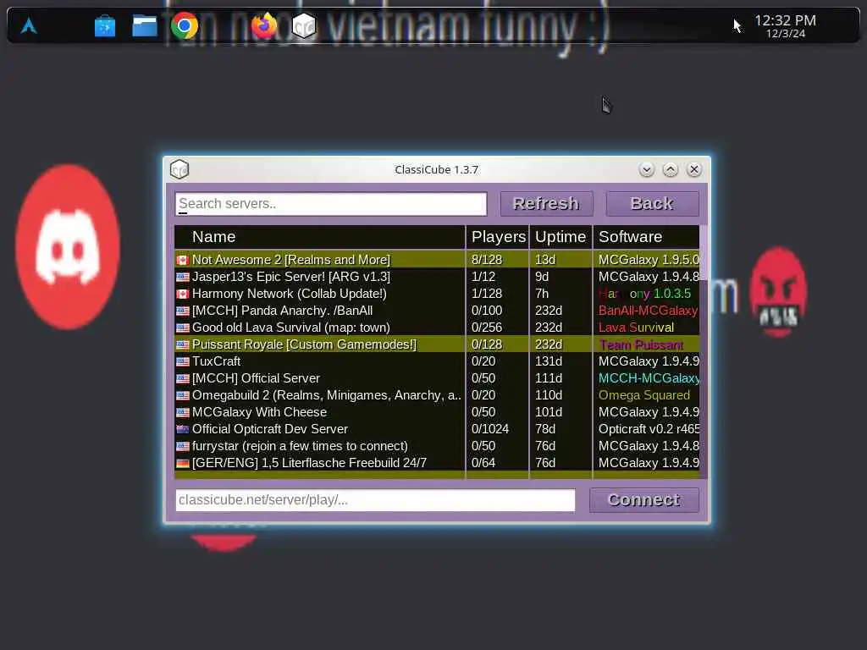Image resolution: width=867 pixels, height=650 pixels.
Task: Sort servers by the Software column header
Action: pos(646,237)
